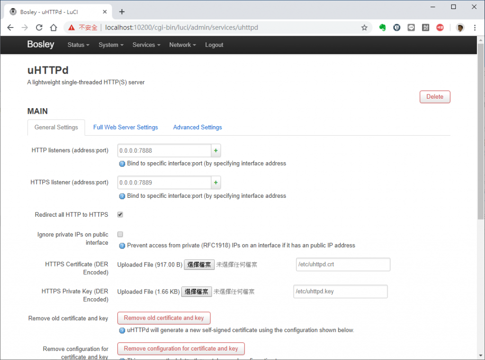Open the square kanji extension icon
The height and width of the screenshot is (360, 485).
pos(426,28)
